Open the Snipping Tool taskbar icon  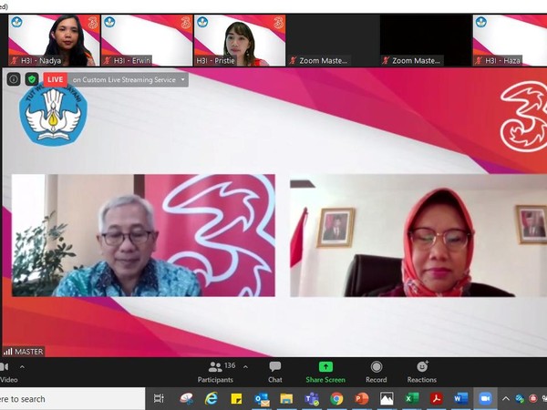coord(187,398)
